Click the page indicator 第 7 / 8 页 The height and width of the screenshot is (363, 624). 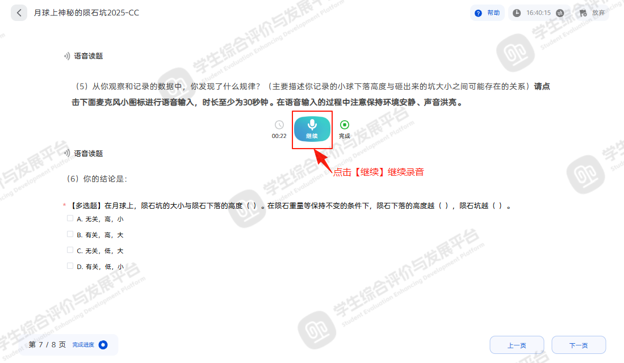point(47,345)
